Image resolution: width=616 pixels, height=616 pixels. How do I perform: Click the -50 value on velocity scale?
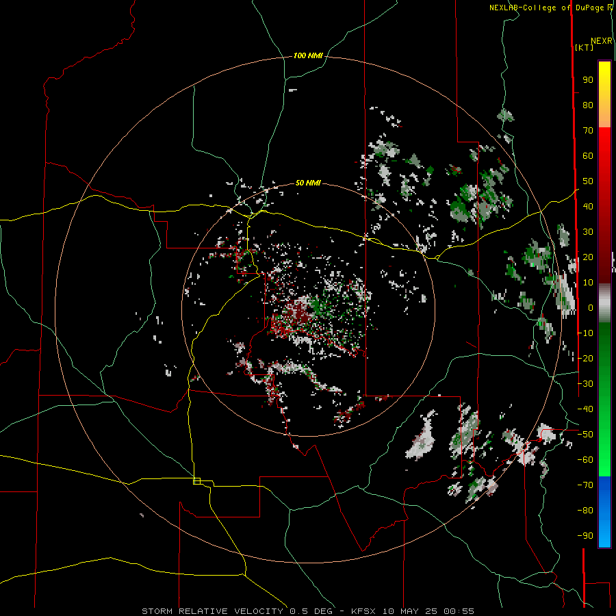[x=585, y=435]
